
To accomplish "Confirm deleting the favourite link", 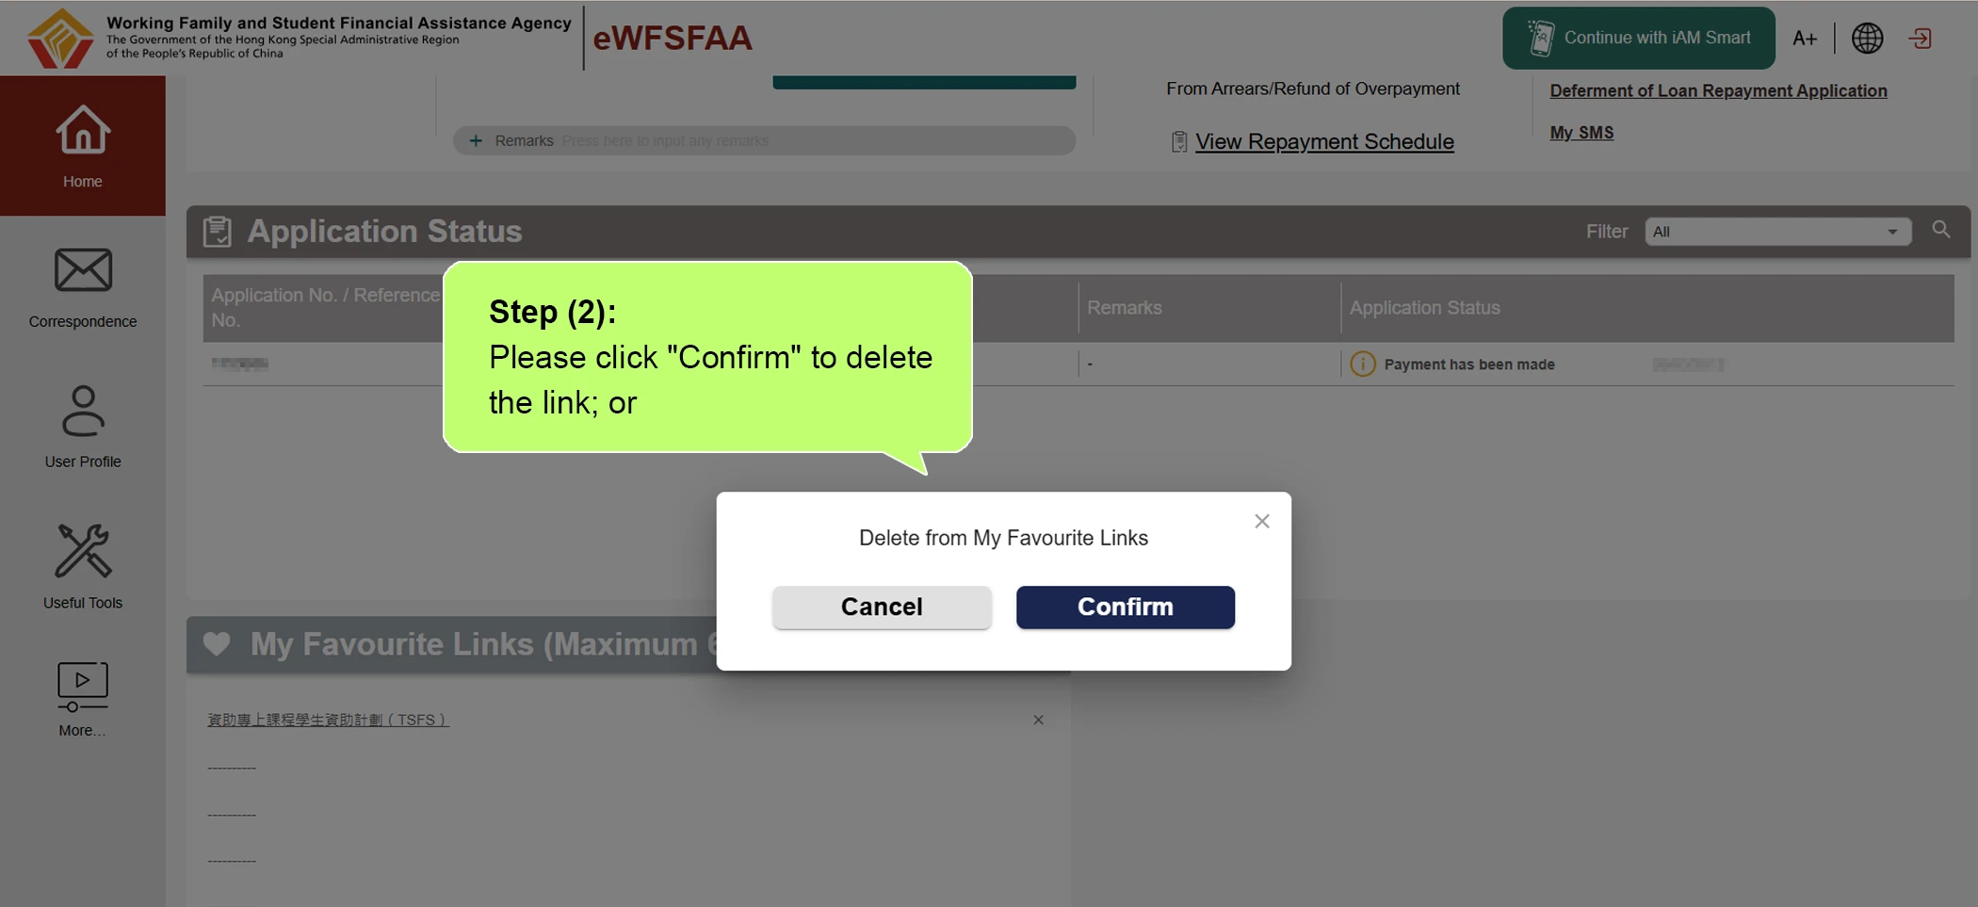I will point(1125,607).
